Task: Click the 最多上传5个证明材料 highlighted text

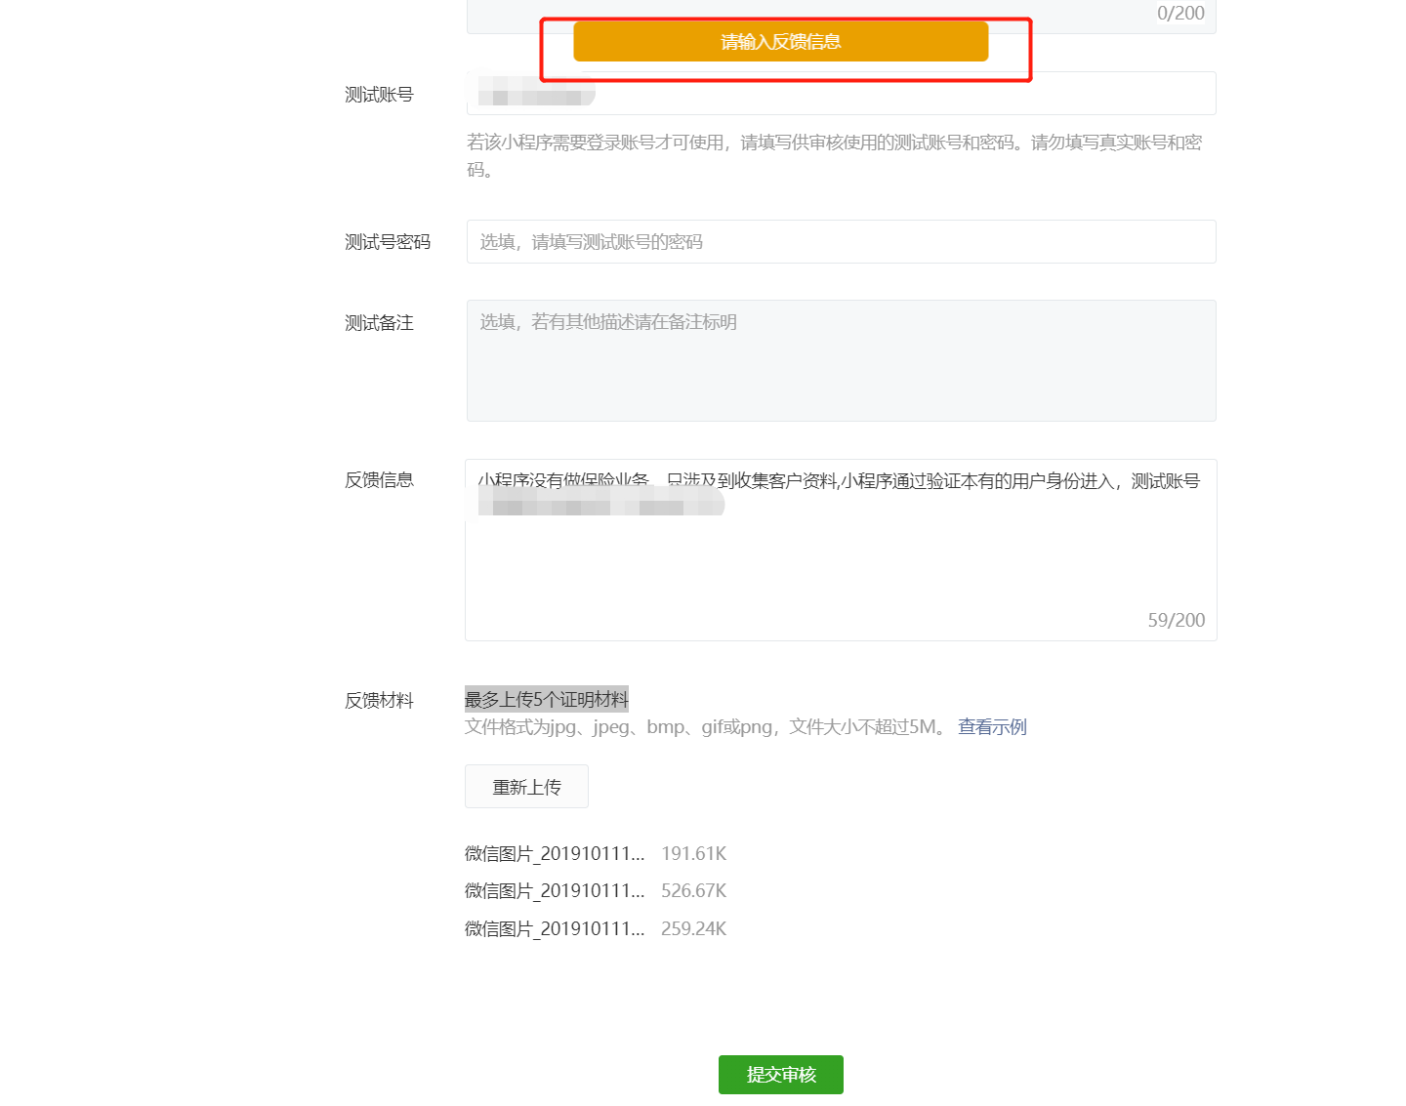Action: click(547, 699)
